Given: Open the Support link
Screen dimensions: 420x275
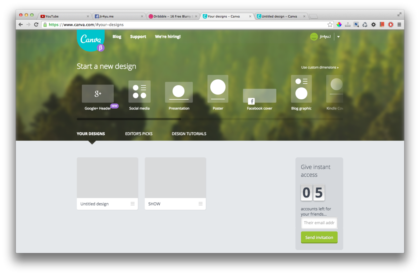Looking at the screenshot, I should 138,37.
